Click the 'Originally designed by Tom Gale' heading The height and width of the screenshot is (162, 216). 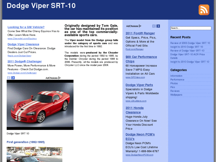pos(91,30)
